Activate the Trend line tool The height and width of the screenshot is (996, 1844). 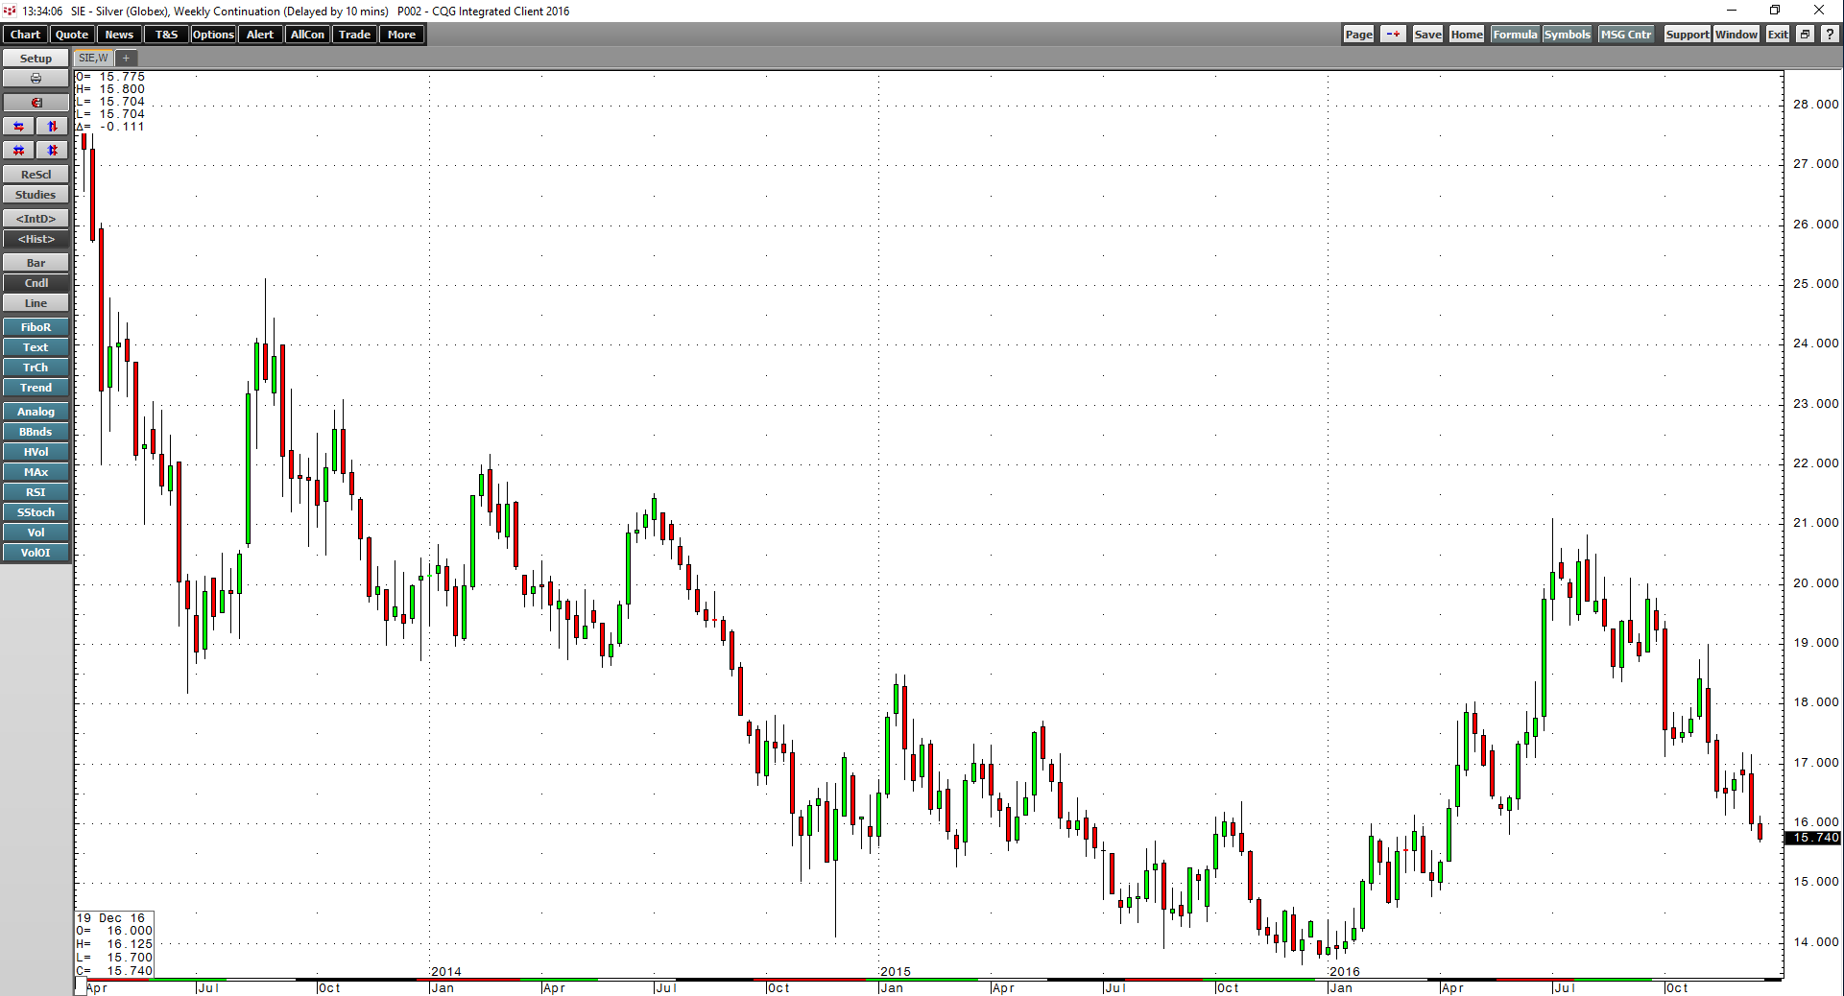pyautogui.click(x=36, y=388)
